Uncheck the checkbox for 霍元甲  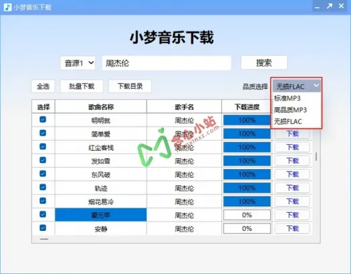pyautogui.click(x=43, y=214)
